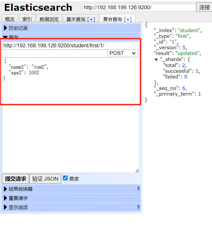Click the "student" value in result JSON
Screen dimensions: 212x226
pyautogui.click(x=189, y=30)
